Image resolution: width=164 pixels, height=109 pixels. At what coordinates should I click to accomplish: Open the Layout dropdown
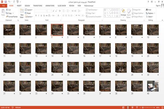29,10
